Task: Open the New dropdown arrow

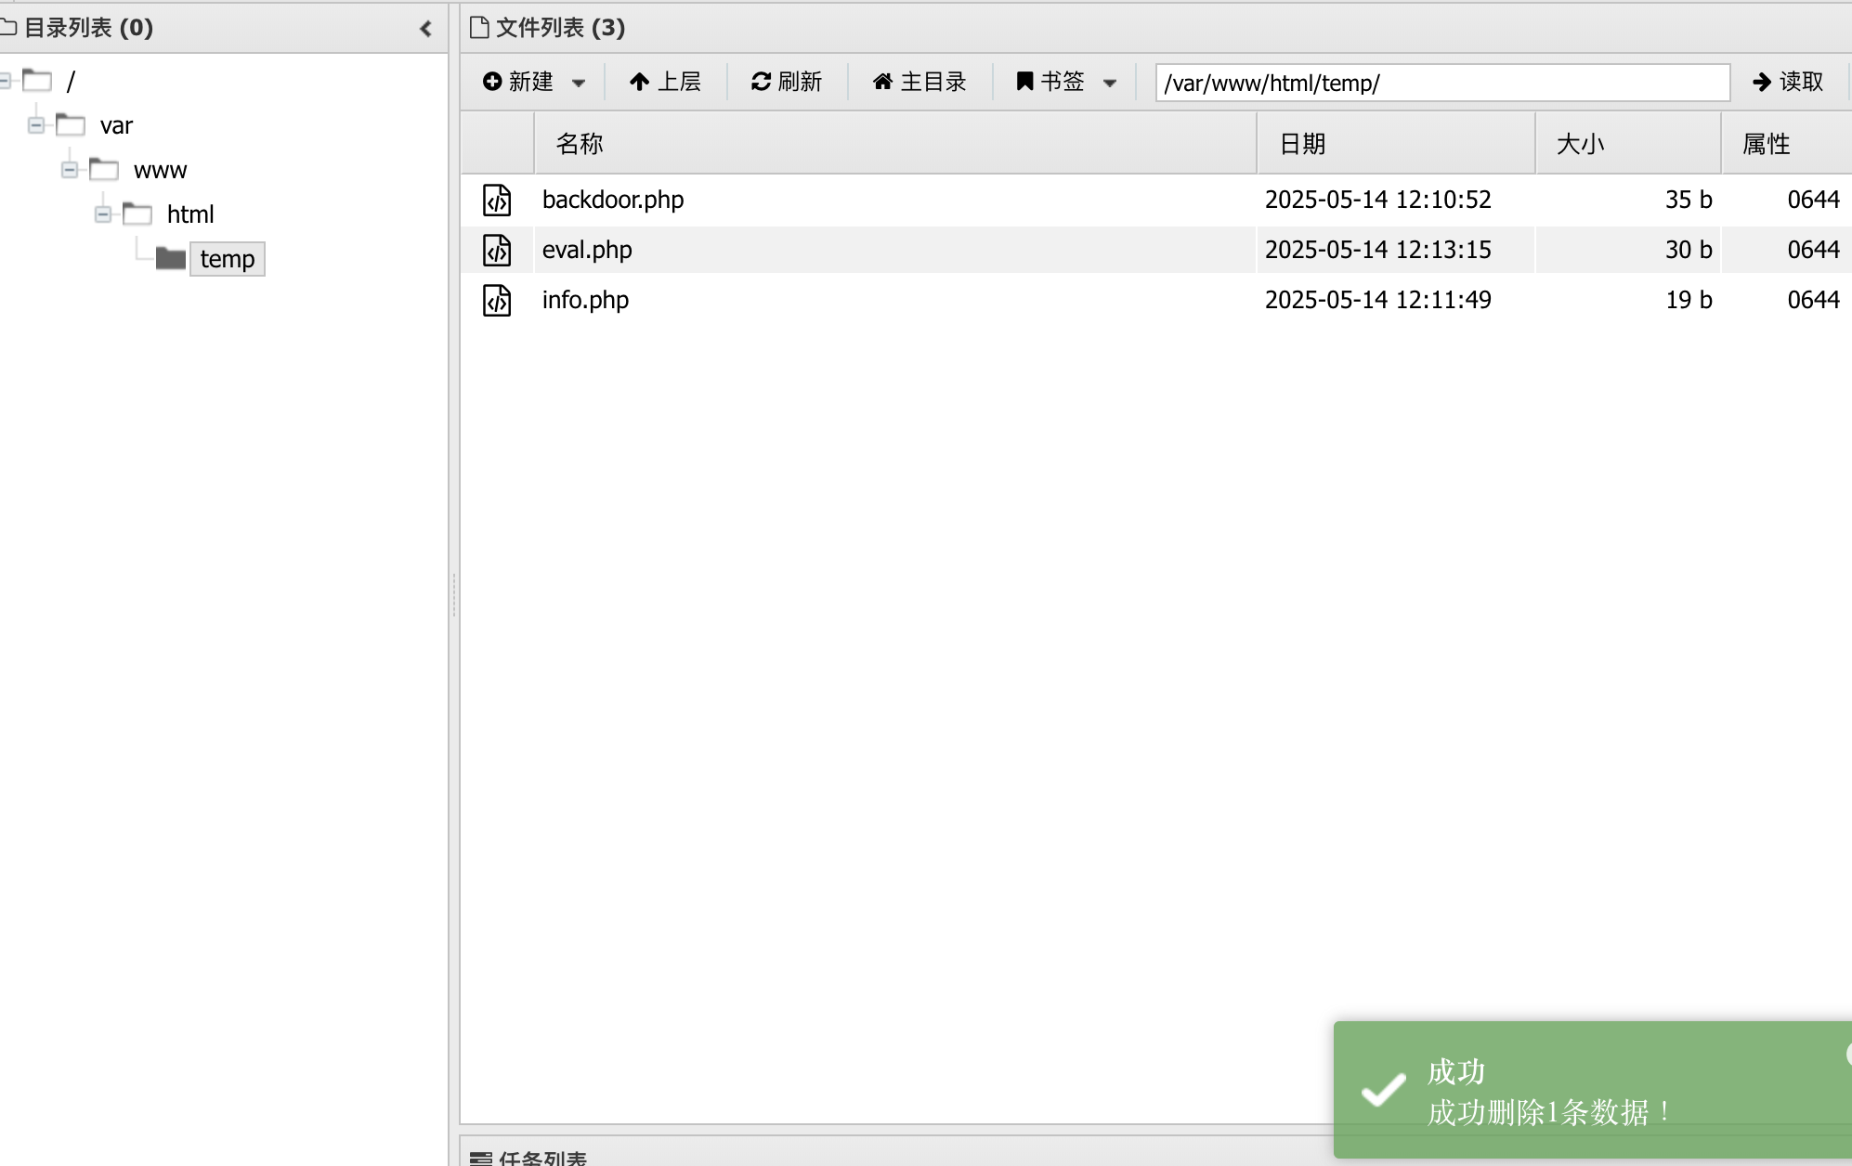Action: coord(579,83)
